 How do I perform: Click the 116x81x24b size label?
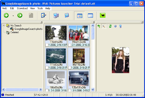pos(56,42)
